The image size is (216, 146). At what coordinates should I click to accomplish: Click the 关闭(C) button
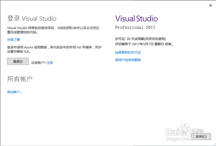click(x=201, y=137)
